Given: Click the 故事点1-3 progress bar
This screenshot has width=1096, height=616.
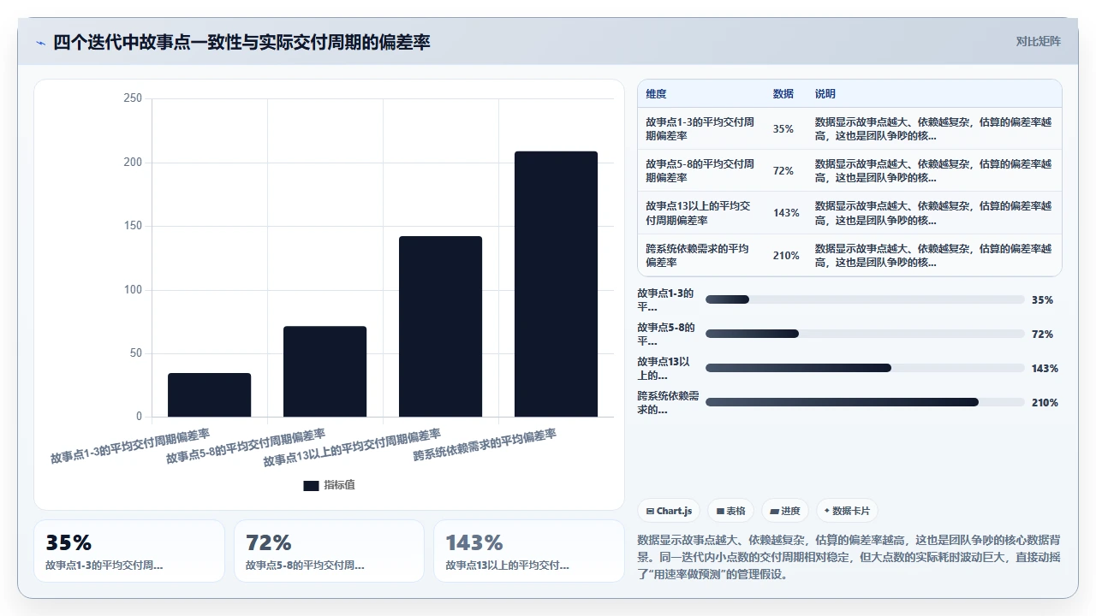Looking at the screenshot, I should tap(865, 299).
